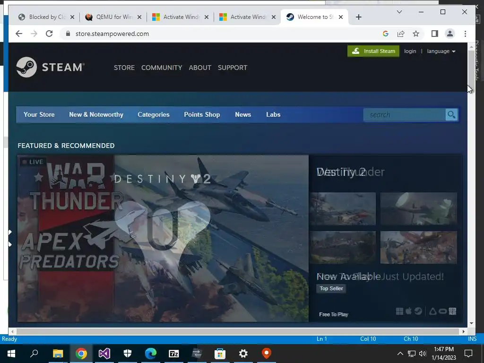
Task: Select the top-left featured screenshot thumbnail
Action: coord(343,208)
